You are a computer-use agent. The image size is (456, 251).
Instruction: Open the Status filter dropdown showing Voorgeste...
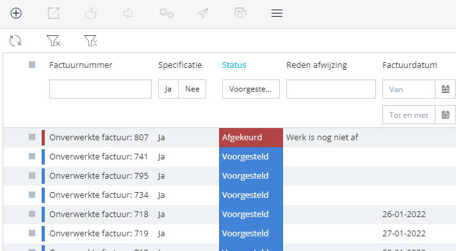click(251, 89)
